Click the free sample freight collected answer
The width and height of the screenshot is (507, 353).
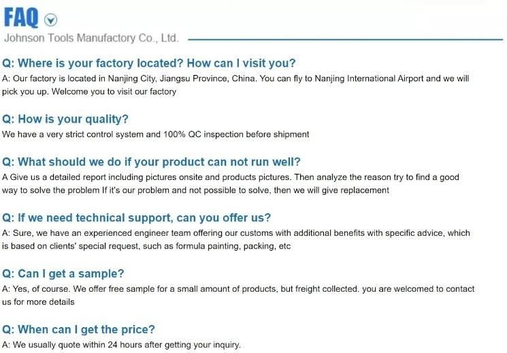(238, 295)
